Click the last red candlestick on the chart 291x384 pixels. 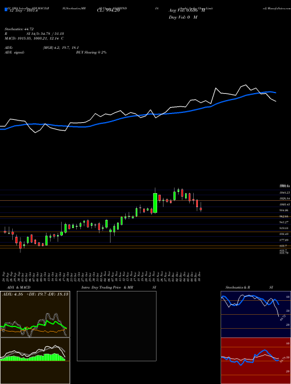click(201, 209)
